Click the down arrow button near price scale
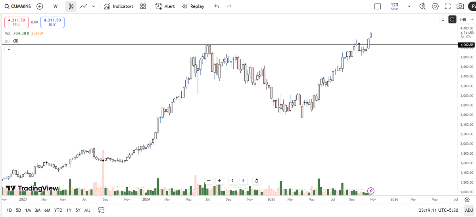The image size is (476, 217). 443,19
